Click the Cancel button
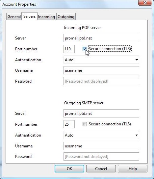This screenshot has width=154, height=179. (101, 168)
